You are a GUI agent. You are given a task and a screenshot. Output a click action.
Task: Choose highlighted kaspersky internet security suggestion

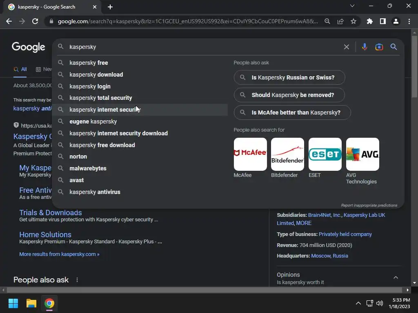[140, 110]
